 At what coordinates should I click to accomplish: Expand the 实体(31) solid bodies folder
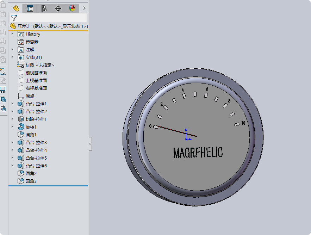12,57
